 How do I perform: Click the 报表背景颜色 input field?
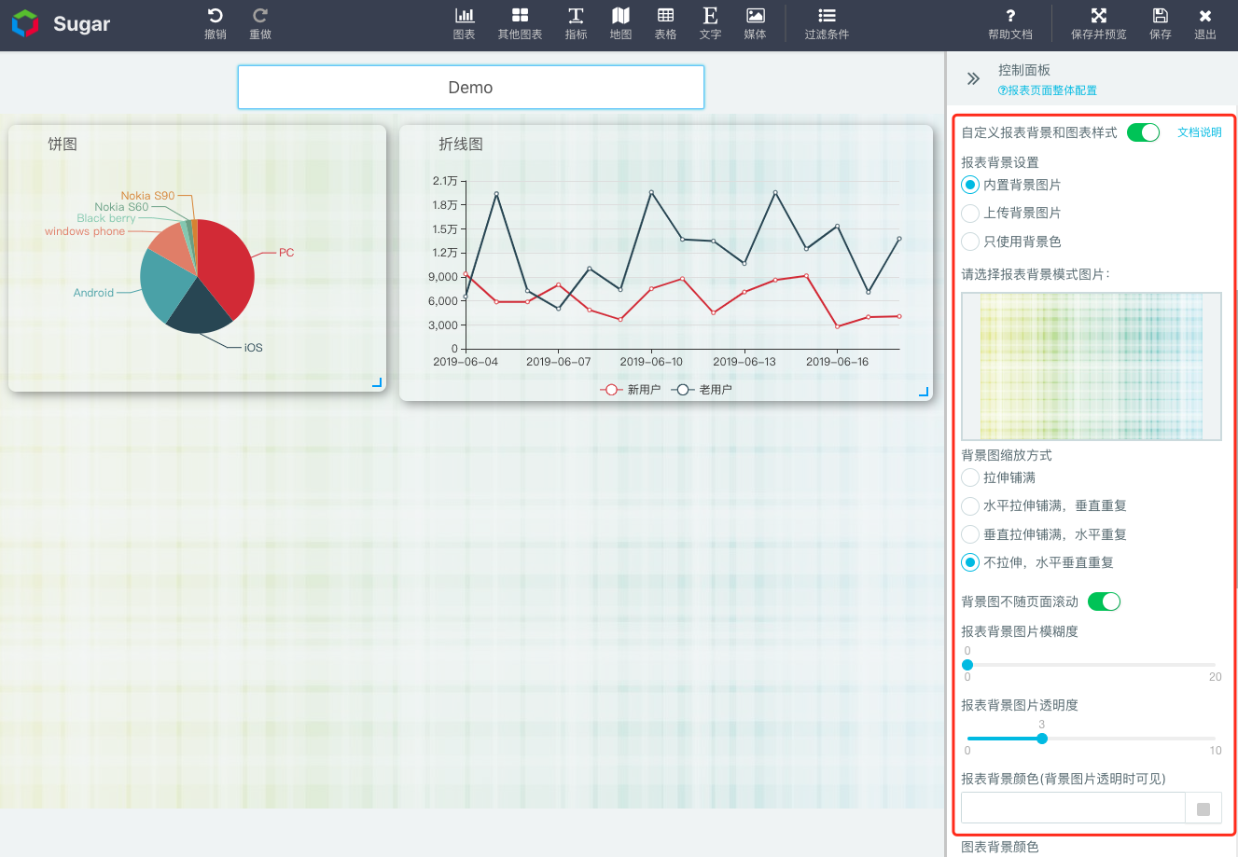1073,809
